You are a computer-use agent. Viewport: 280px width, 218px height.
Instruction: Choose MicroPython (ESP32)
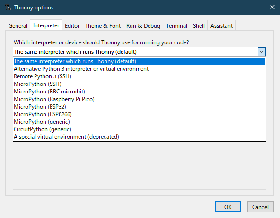(140, 107)
